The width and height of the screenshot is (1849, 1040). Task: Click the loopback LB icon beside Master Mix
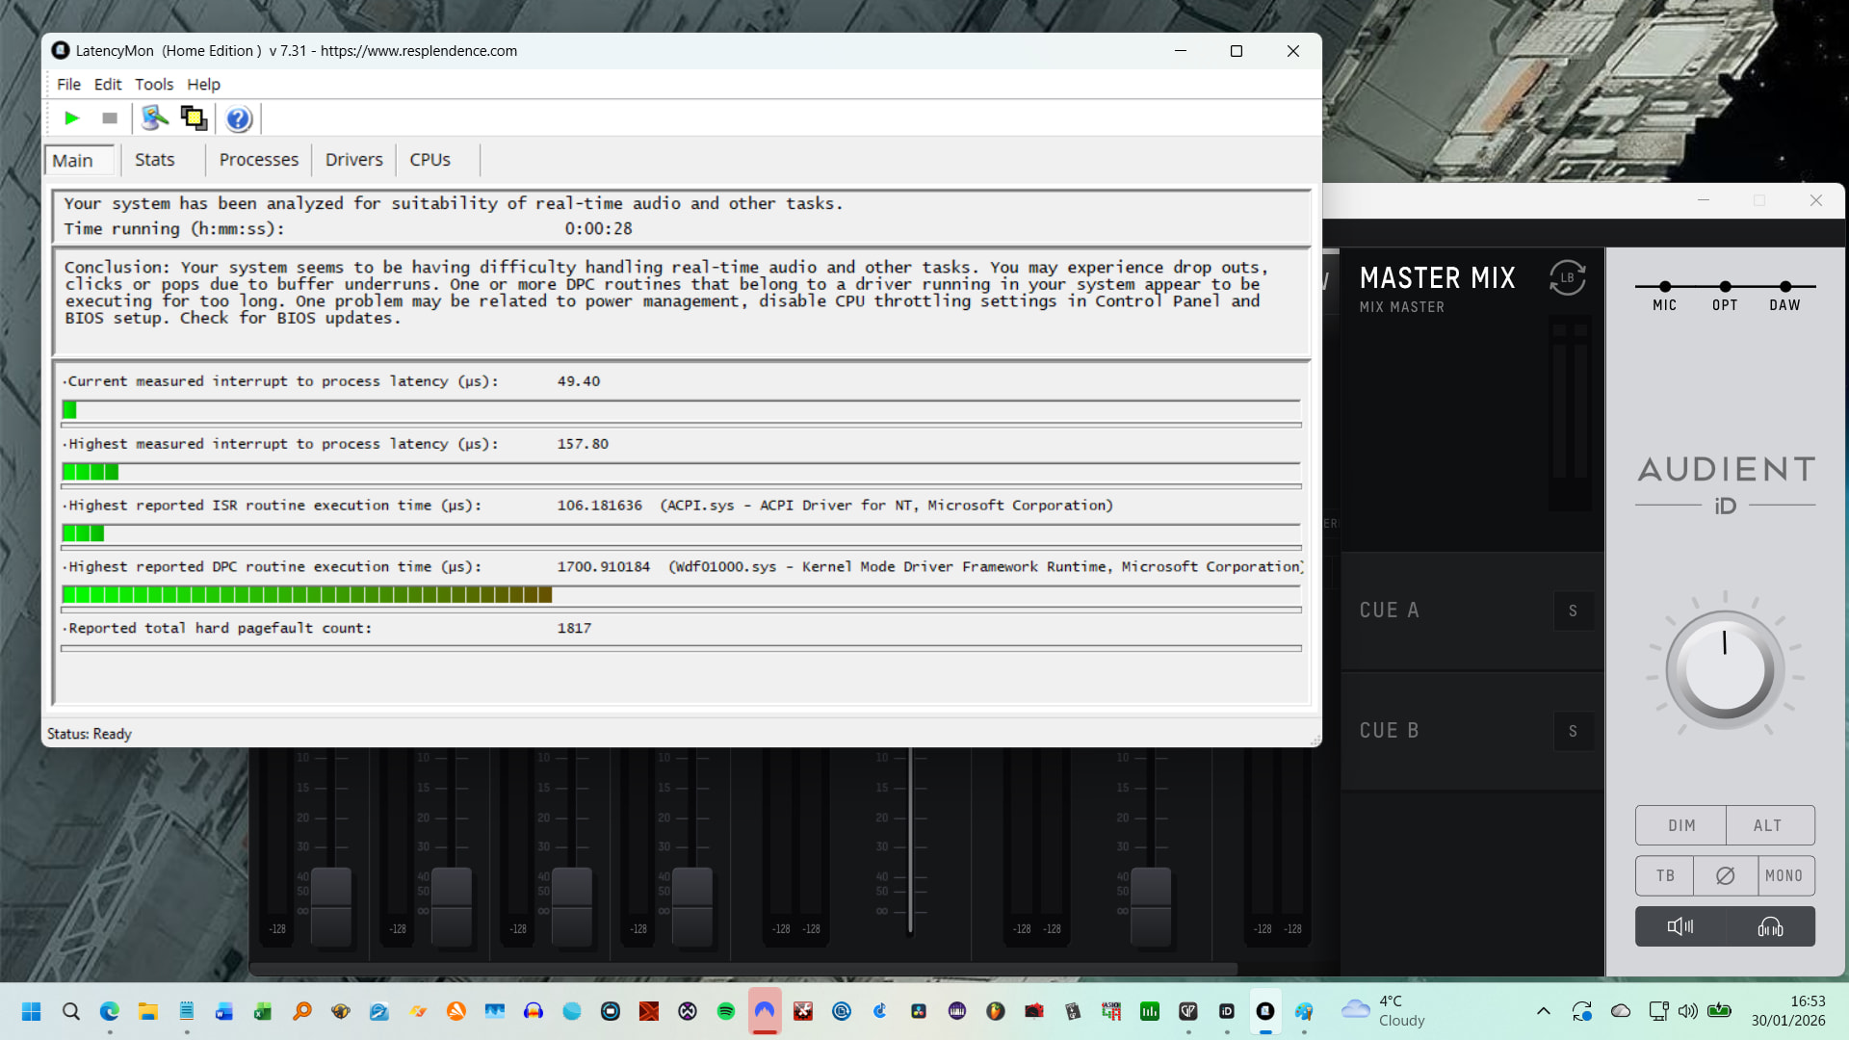[x=1567, y=278]
